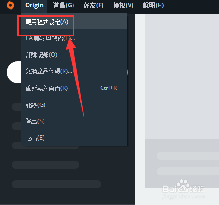Open the 說明(H) help menu
The image size is (219, 205).
pyautogui.click(x=153, y=5)
